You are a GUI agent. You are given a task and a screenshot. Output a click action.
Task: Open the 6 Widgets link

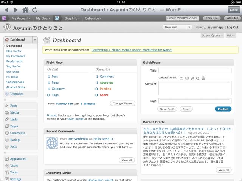(88, 104)
